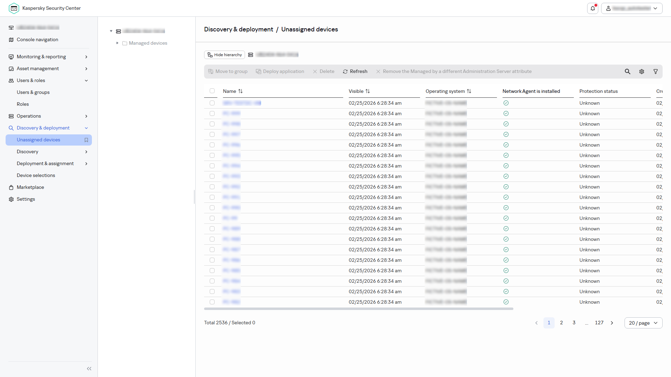Go to next page arrow

[612, 323]
